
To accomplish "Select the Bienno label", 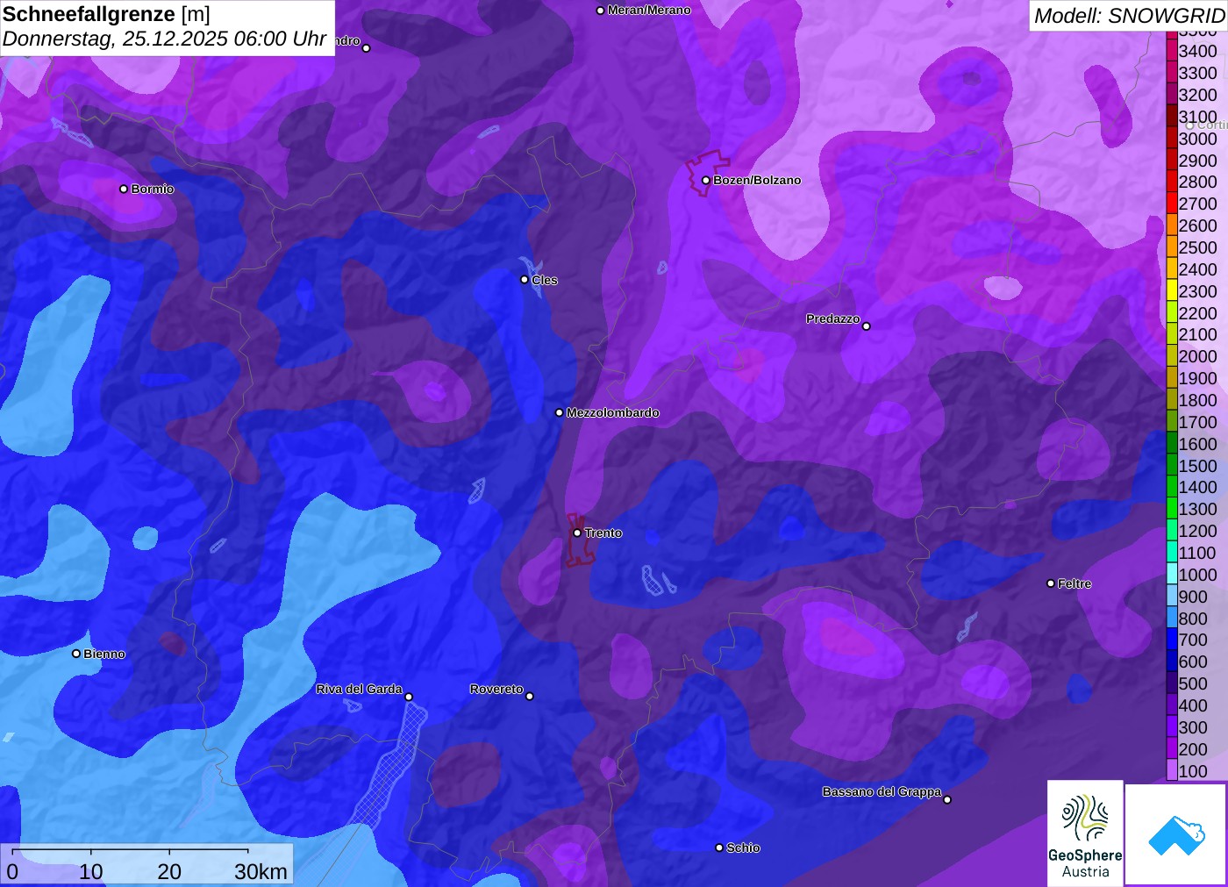I will click(104, 654).
